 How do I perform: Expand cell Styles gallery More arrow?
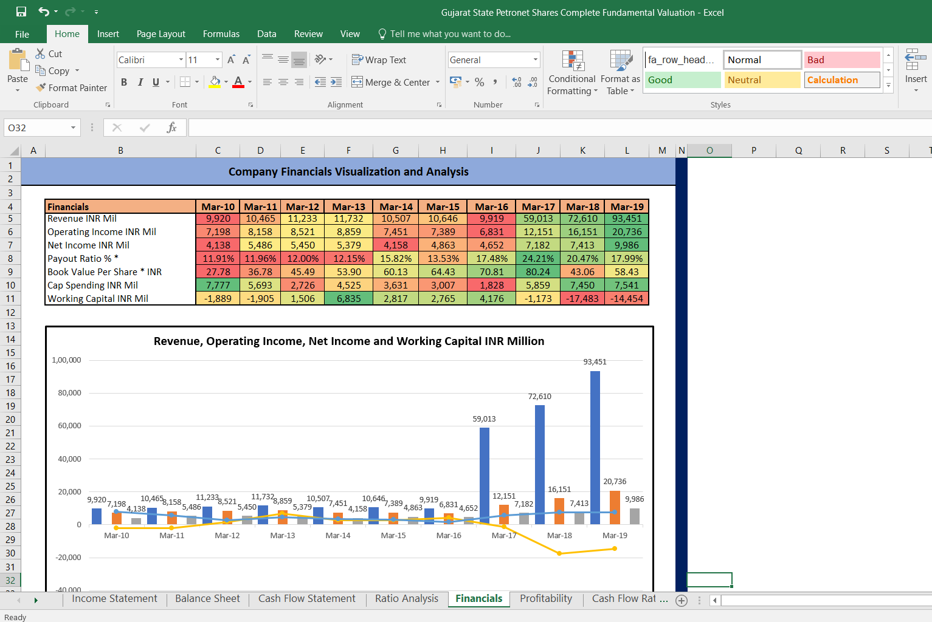pos(888,86)
